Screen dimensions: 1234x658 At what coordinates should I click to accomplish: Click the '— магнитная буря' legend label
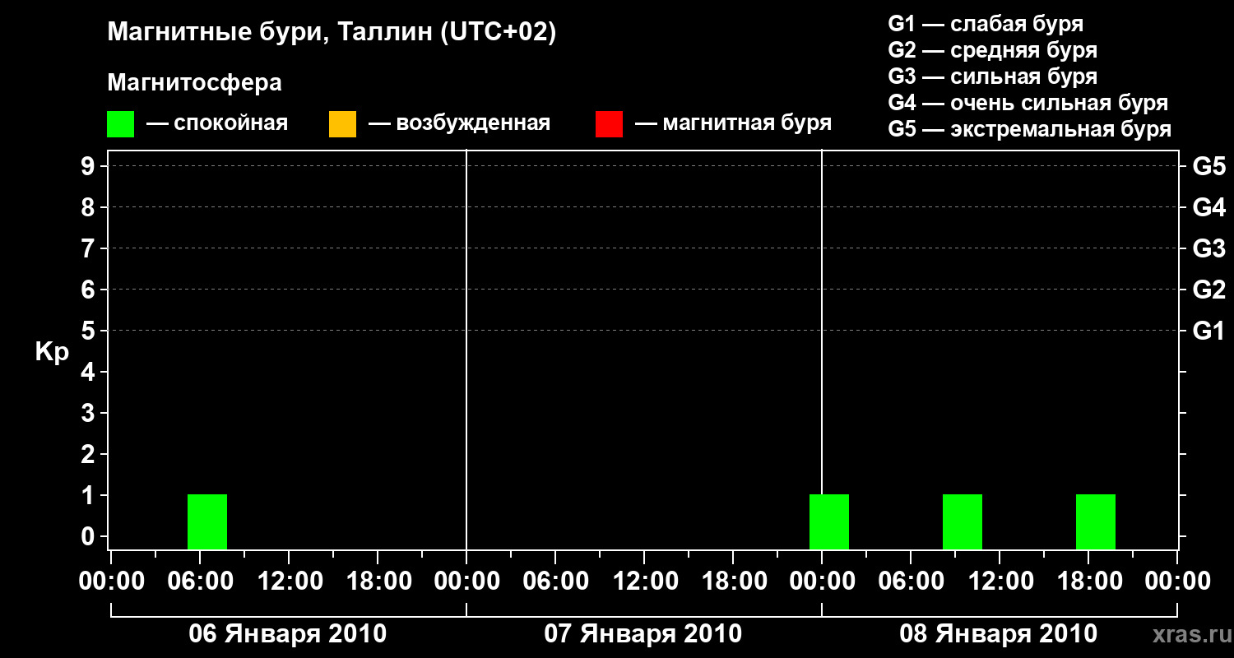733,124
